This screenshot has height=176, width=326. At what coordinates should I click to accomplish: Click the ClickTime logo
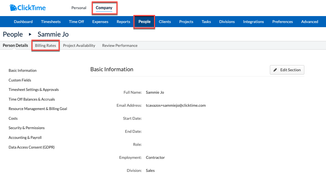(28, 8)
